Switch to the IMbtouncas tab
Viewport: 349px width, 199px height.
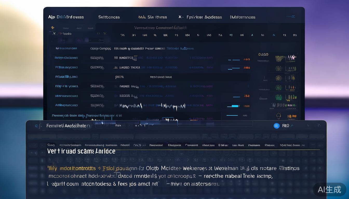(243, 17)
